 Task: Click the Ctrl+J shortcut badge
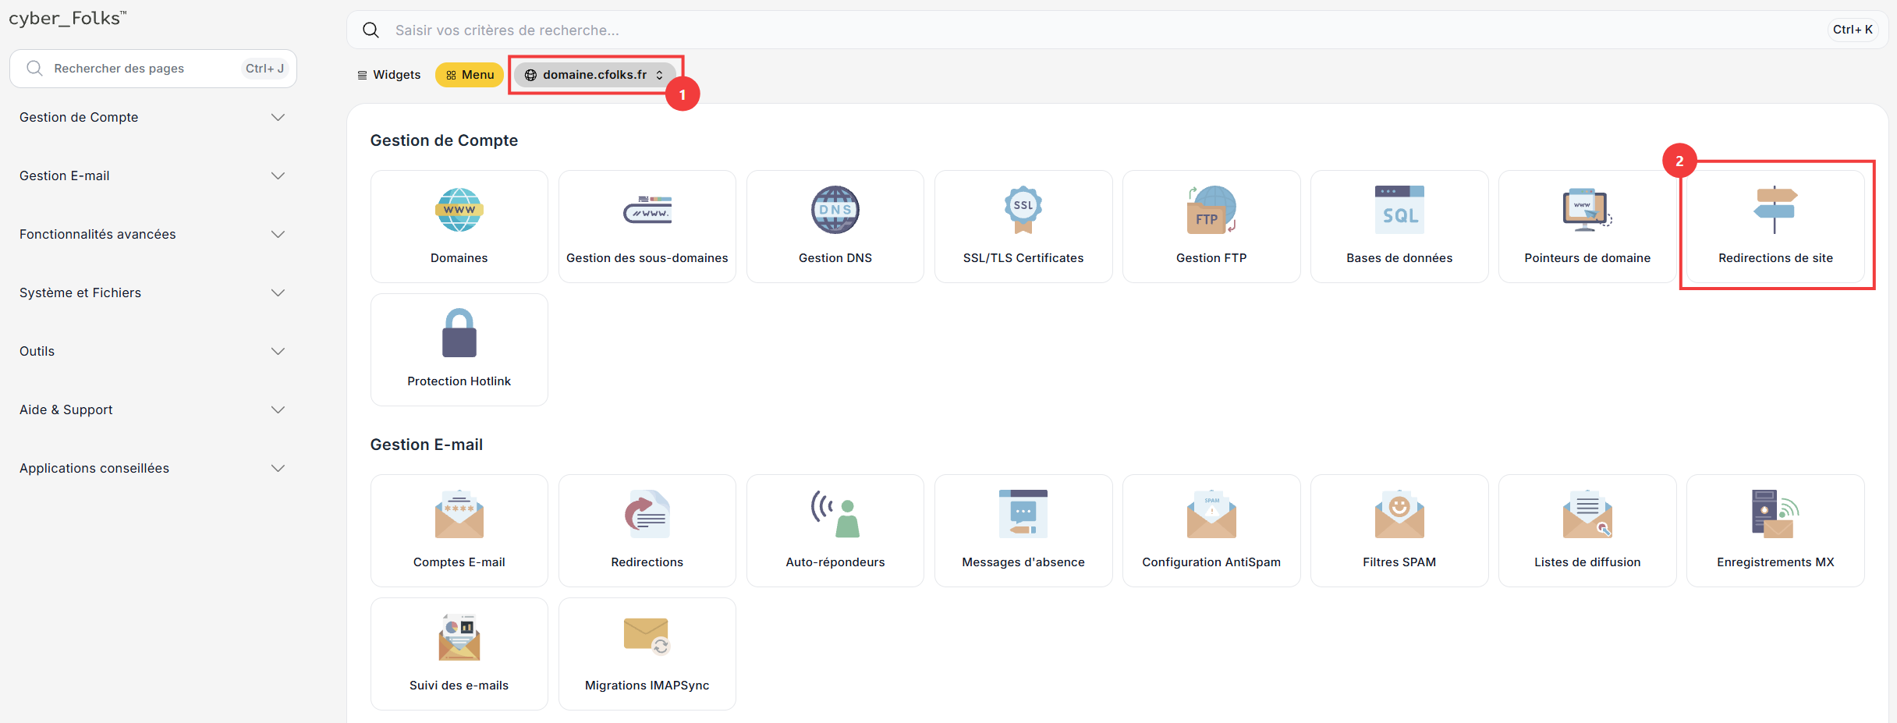(265, 69)
